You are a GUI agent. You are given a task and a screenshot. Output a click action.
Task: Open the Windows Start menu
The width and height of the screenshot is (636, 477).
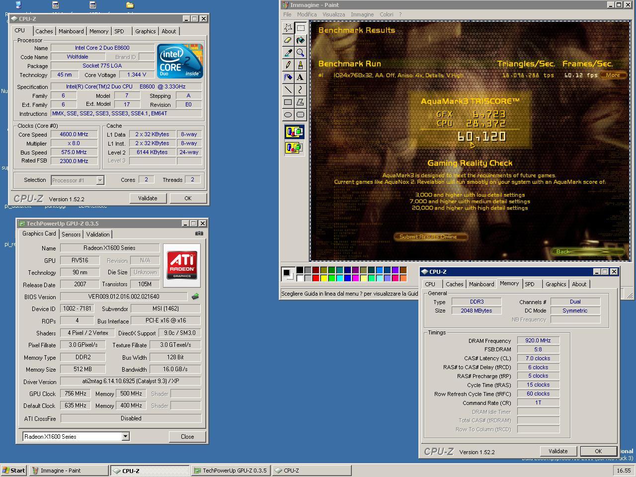14,470
